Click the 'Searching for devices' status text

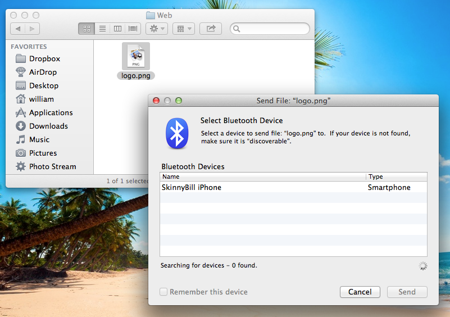coord(208,265)
